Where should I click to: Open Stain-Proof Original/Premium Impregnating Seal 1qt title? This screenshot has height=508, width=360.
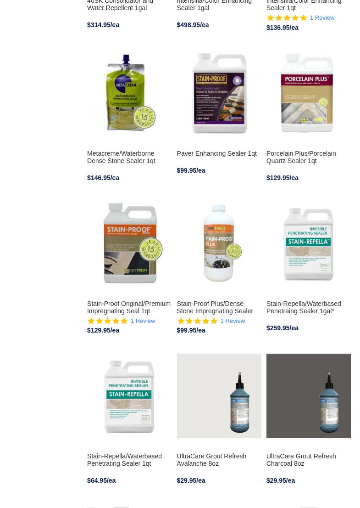click(x=129, y=307)
